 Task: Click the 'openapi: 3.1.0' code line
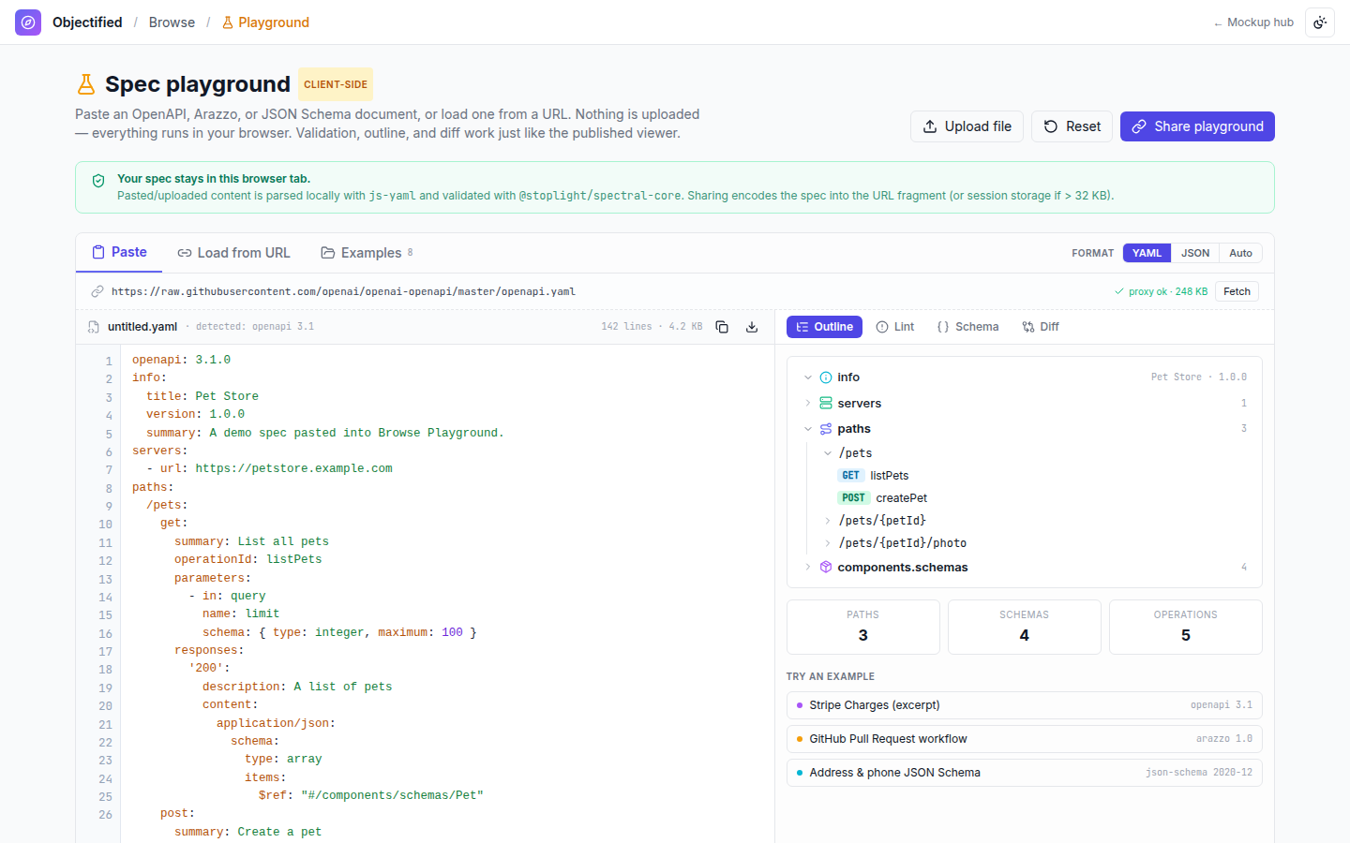coord(181,360)
